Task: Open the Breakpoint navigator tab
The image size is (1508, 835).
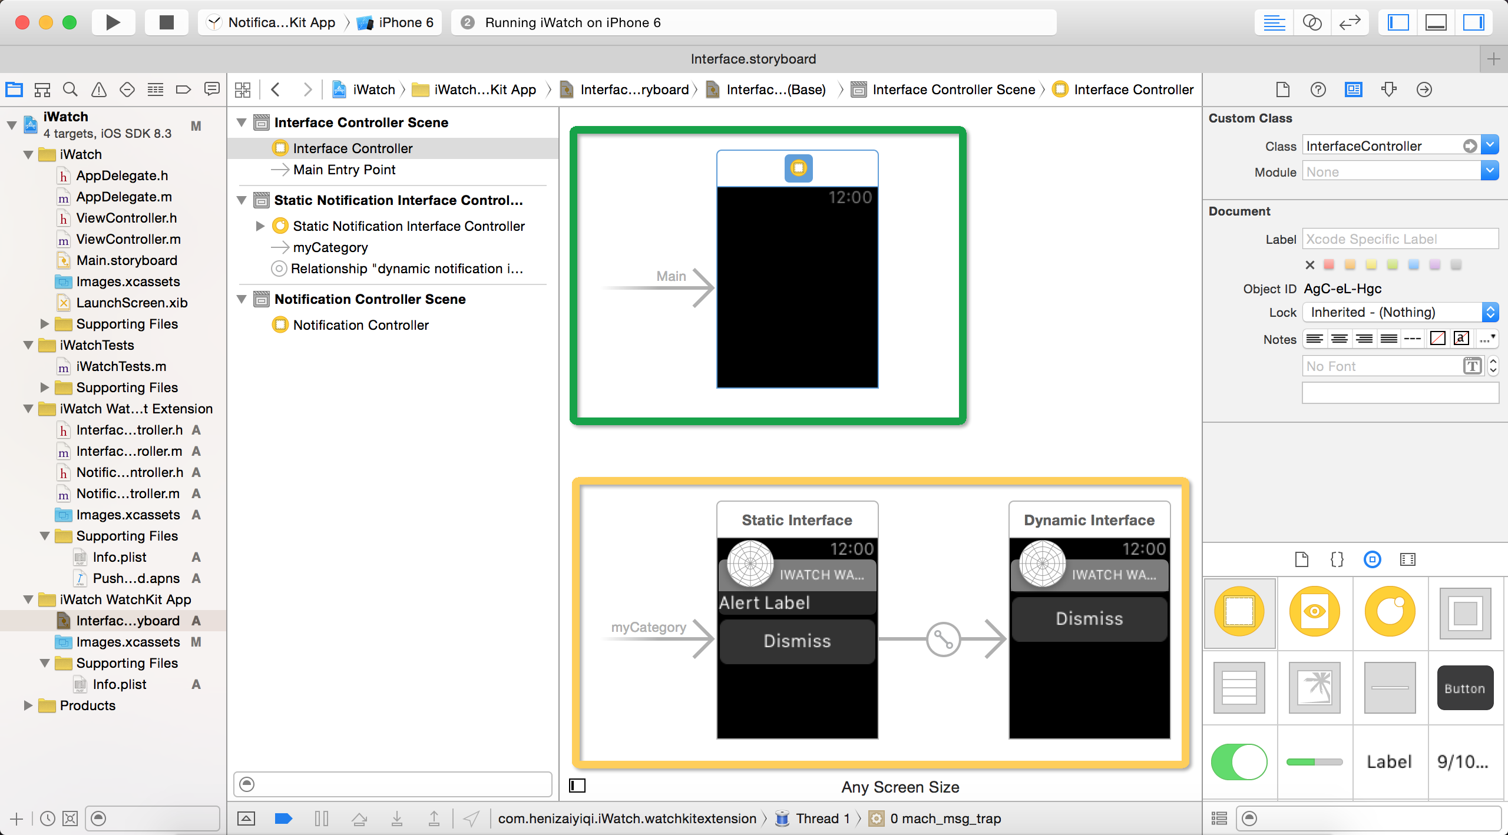Action: click(x=184, y=90)
